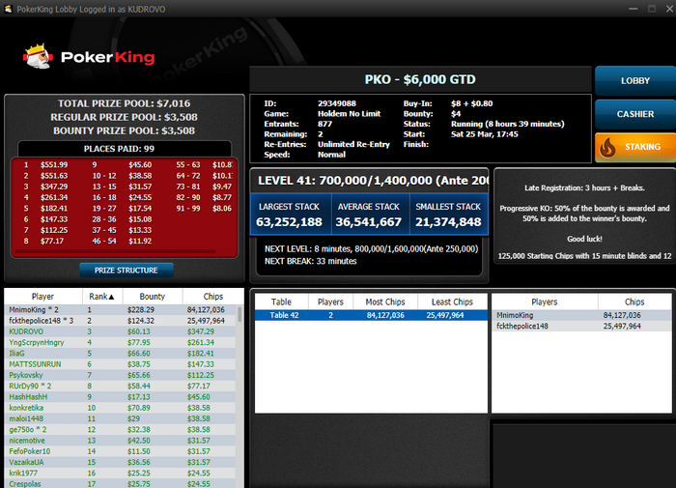The width and height of the screenshot is (676, 488).
Task: Sort tables by Players count header
Action: click(x=330, y=302)
